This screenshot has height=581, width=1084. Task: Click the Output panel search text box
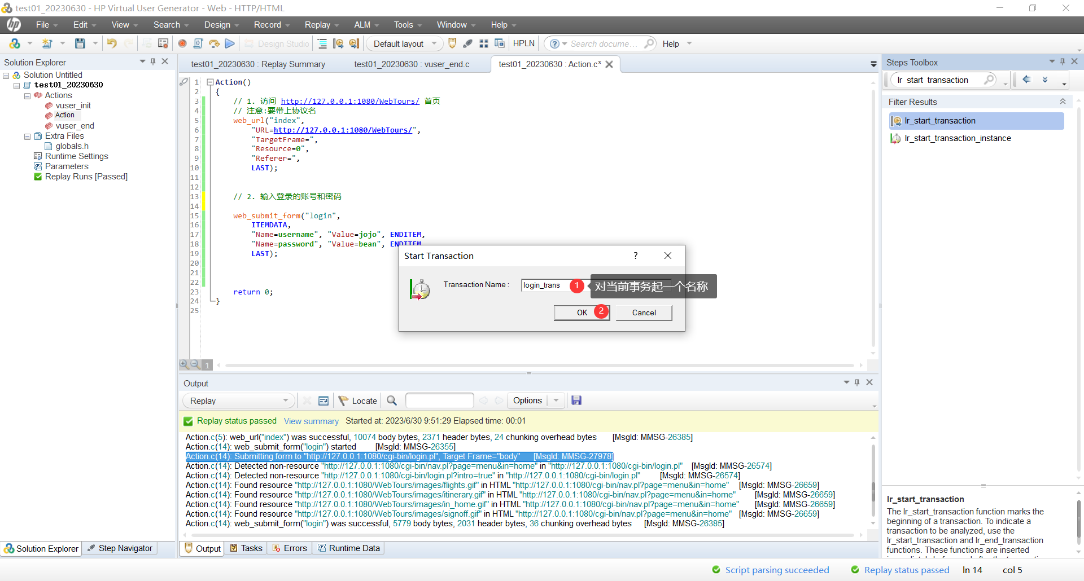pos(439,400)
